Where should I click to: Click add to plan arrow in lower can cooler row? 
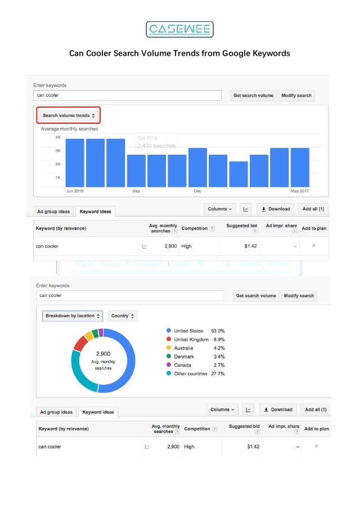coord(316,446)
